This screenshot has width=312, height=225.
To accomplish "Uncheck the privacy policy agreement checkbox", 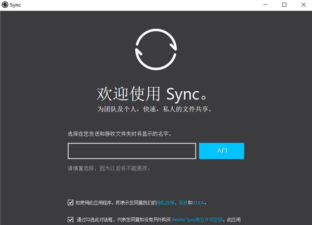I will point(70,203).
